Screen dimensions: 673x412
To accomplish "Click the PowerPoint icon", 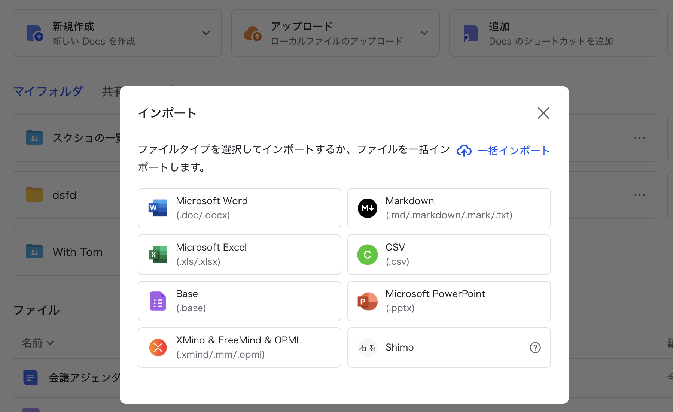I will 368,301.
